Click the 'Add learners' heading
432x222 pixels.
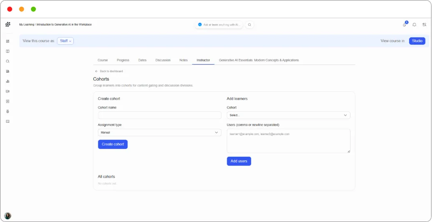pos(237,98)
